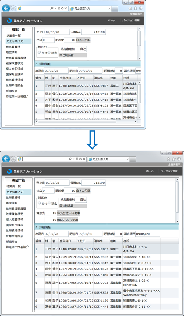Collapse the 詳細情報 section in the top window
The height and width of the screenshot is (316, 184).
pyautogui.click(x=36, y=64)
